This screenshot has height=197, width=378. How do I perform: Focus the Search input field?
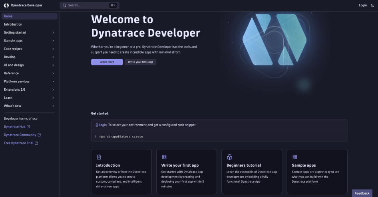(90, 5)
